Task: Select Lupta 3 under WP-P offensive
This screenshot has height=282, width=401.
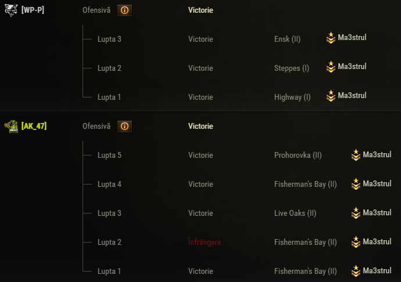Action: 109,39
